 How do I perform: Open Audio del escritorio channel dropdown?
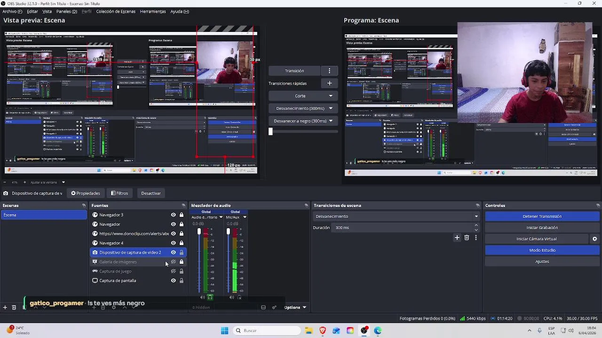(221, 217)
